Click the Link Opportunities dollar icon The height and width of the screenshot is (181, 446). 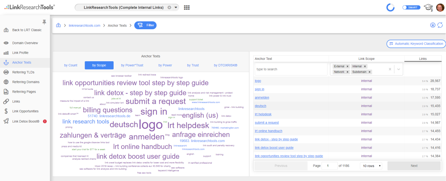[6, 111]
